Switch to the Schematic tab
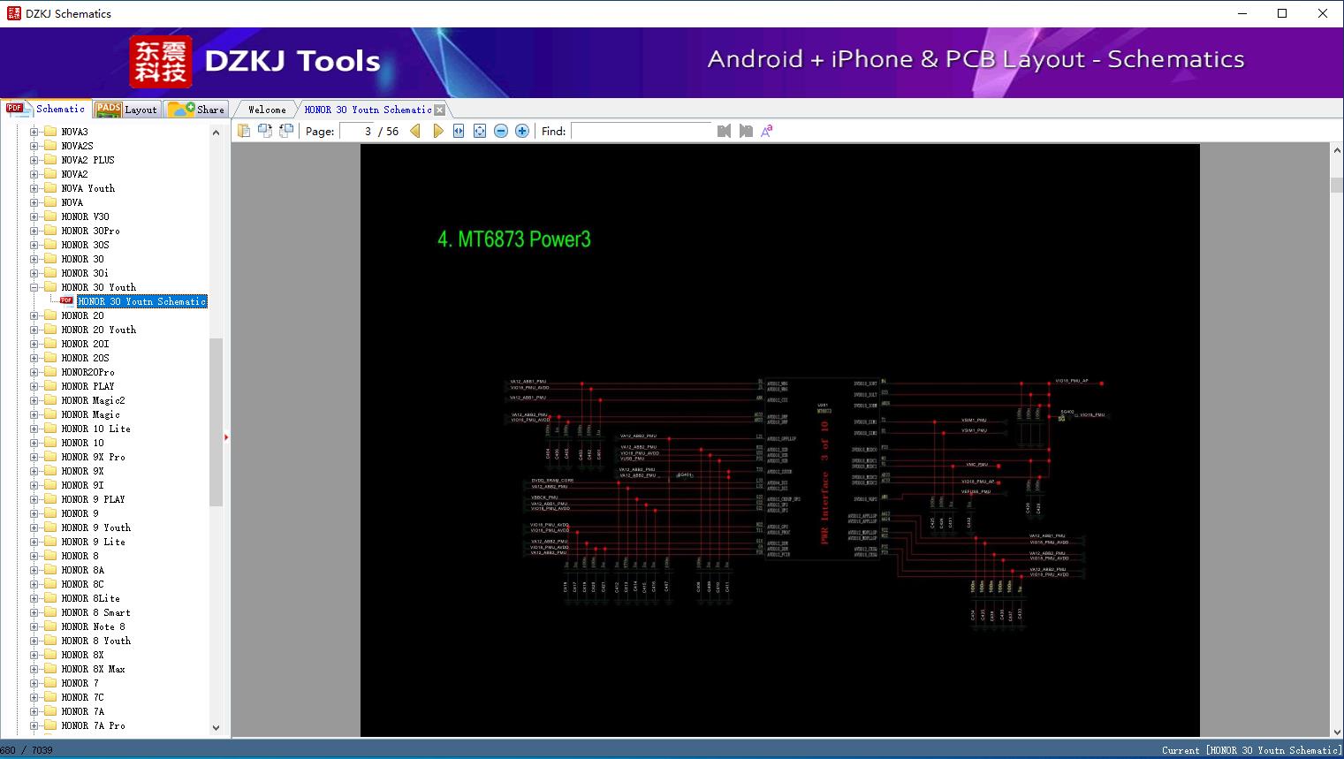1344x759 pixels. [x=46, y=109]
